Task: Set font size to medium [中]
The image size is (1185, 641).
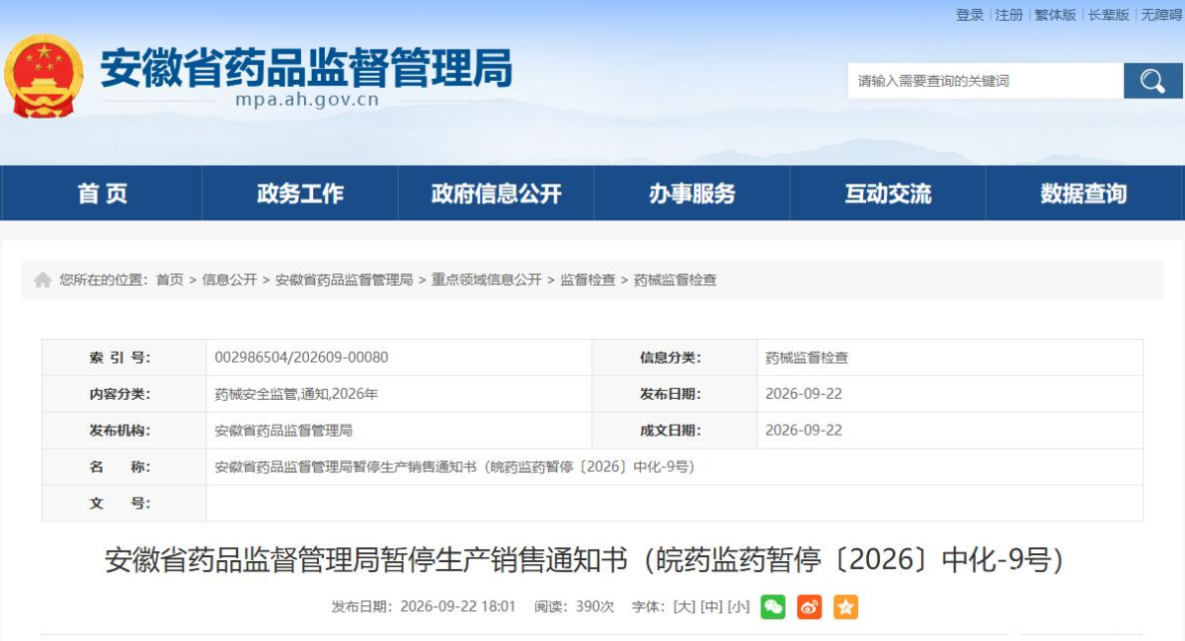Action: click(711, 606)
